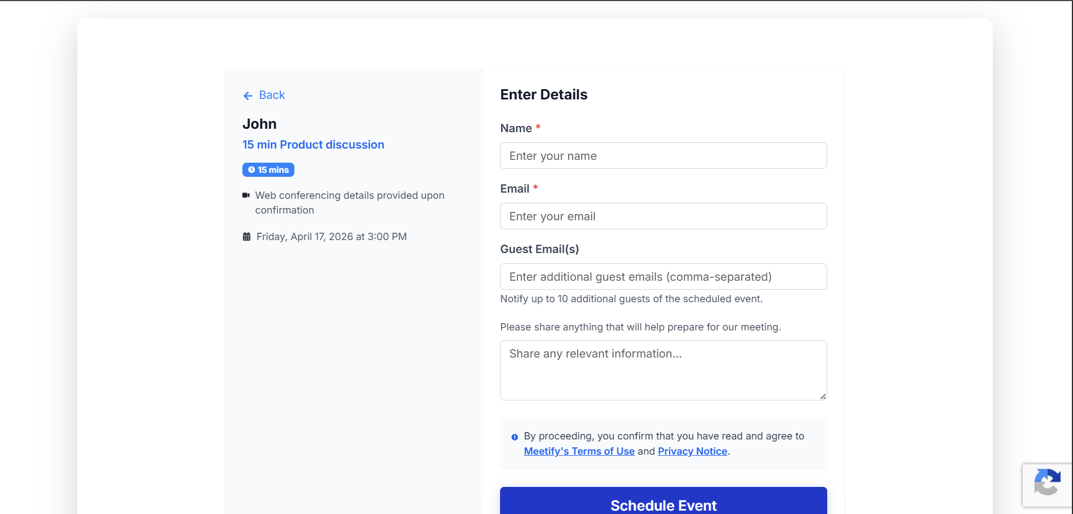Click the Guest Email(s) input field
Screen dimensions: 1073x514
click(x=663, y=276)
